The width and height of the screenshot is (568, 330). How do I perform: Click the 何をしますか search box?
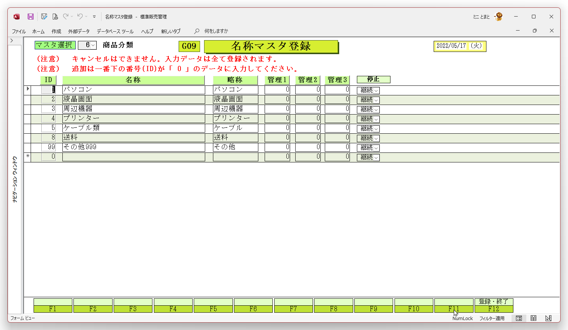[x=216, y=31]
